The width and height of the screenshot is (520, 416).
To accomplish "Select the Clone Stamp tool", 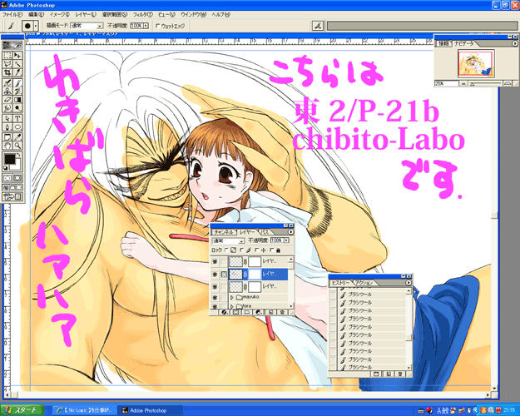I will click(x=7, y=91).
